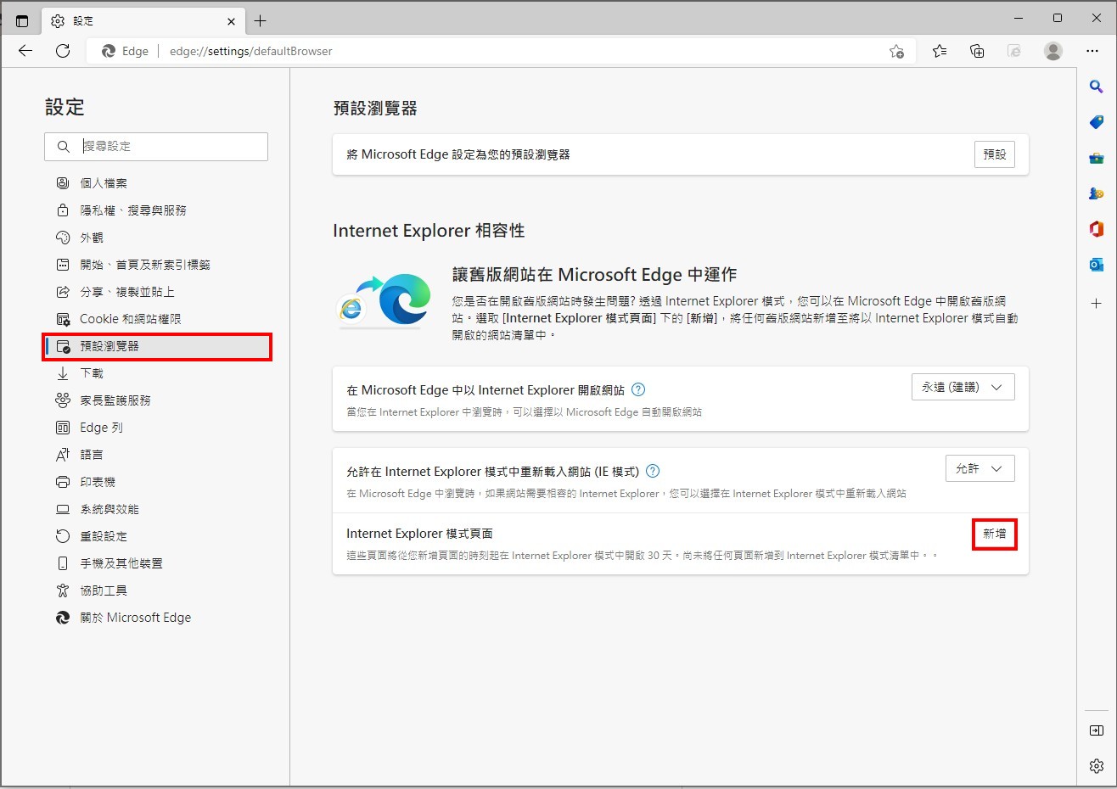Open the sidebar Shopping tag icon
1117x789 pixels.
tap(1097, 122)
